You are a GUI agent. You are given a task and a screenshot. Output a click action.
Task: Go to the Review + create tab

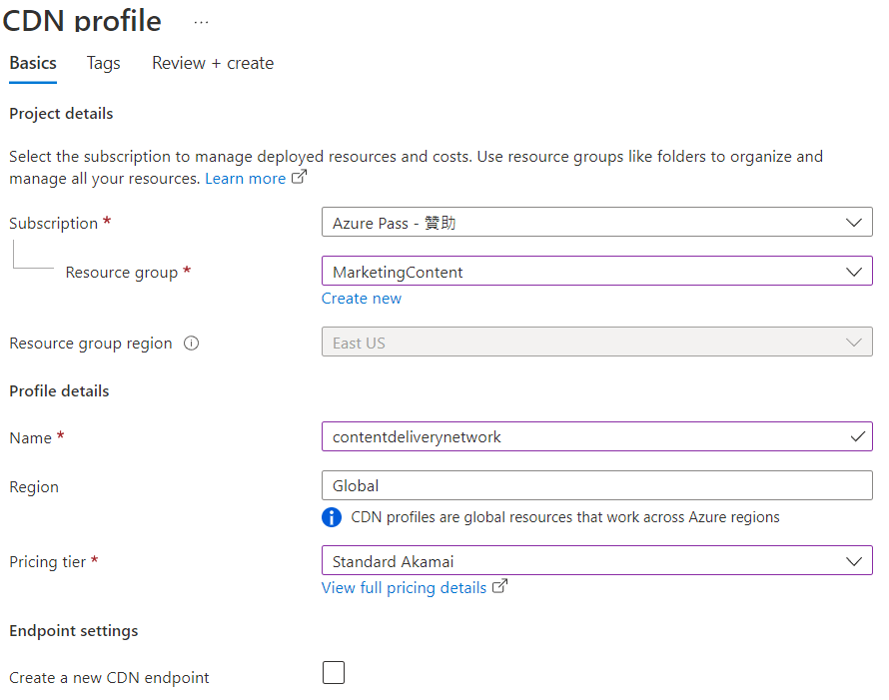pyautogui.click(x=213, y=63)
